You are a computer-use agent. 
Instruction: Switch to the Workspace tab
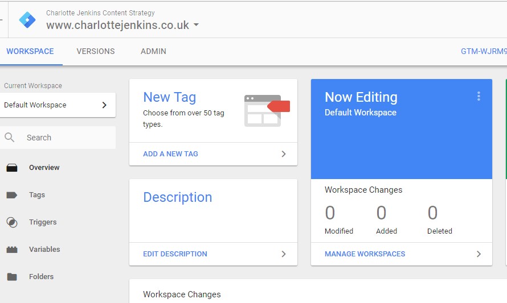coord(30,51)
